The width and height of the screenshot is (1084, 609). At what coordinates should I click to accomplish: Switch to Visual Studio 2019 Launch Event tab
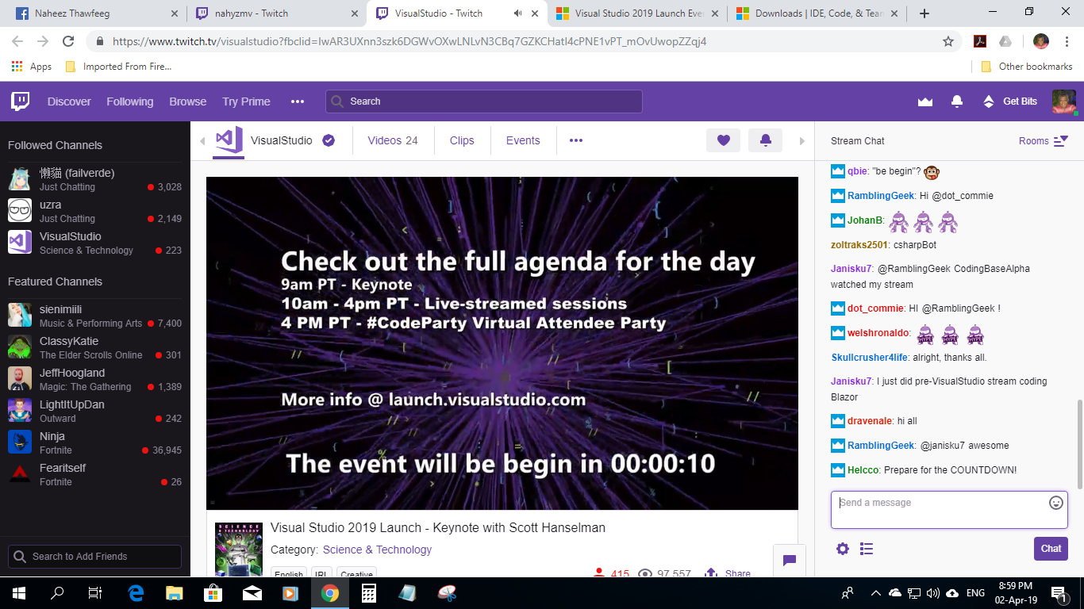637,13
